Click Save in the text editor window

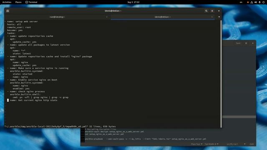pos(238,43)
